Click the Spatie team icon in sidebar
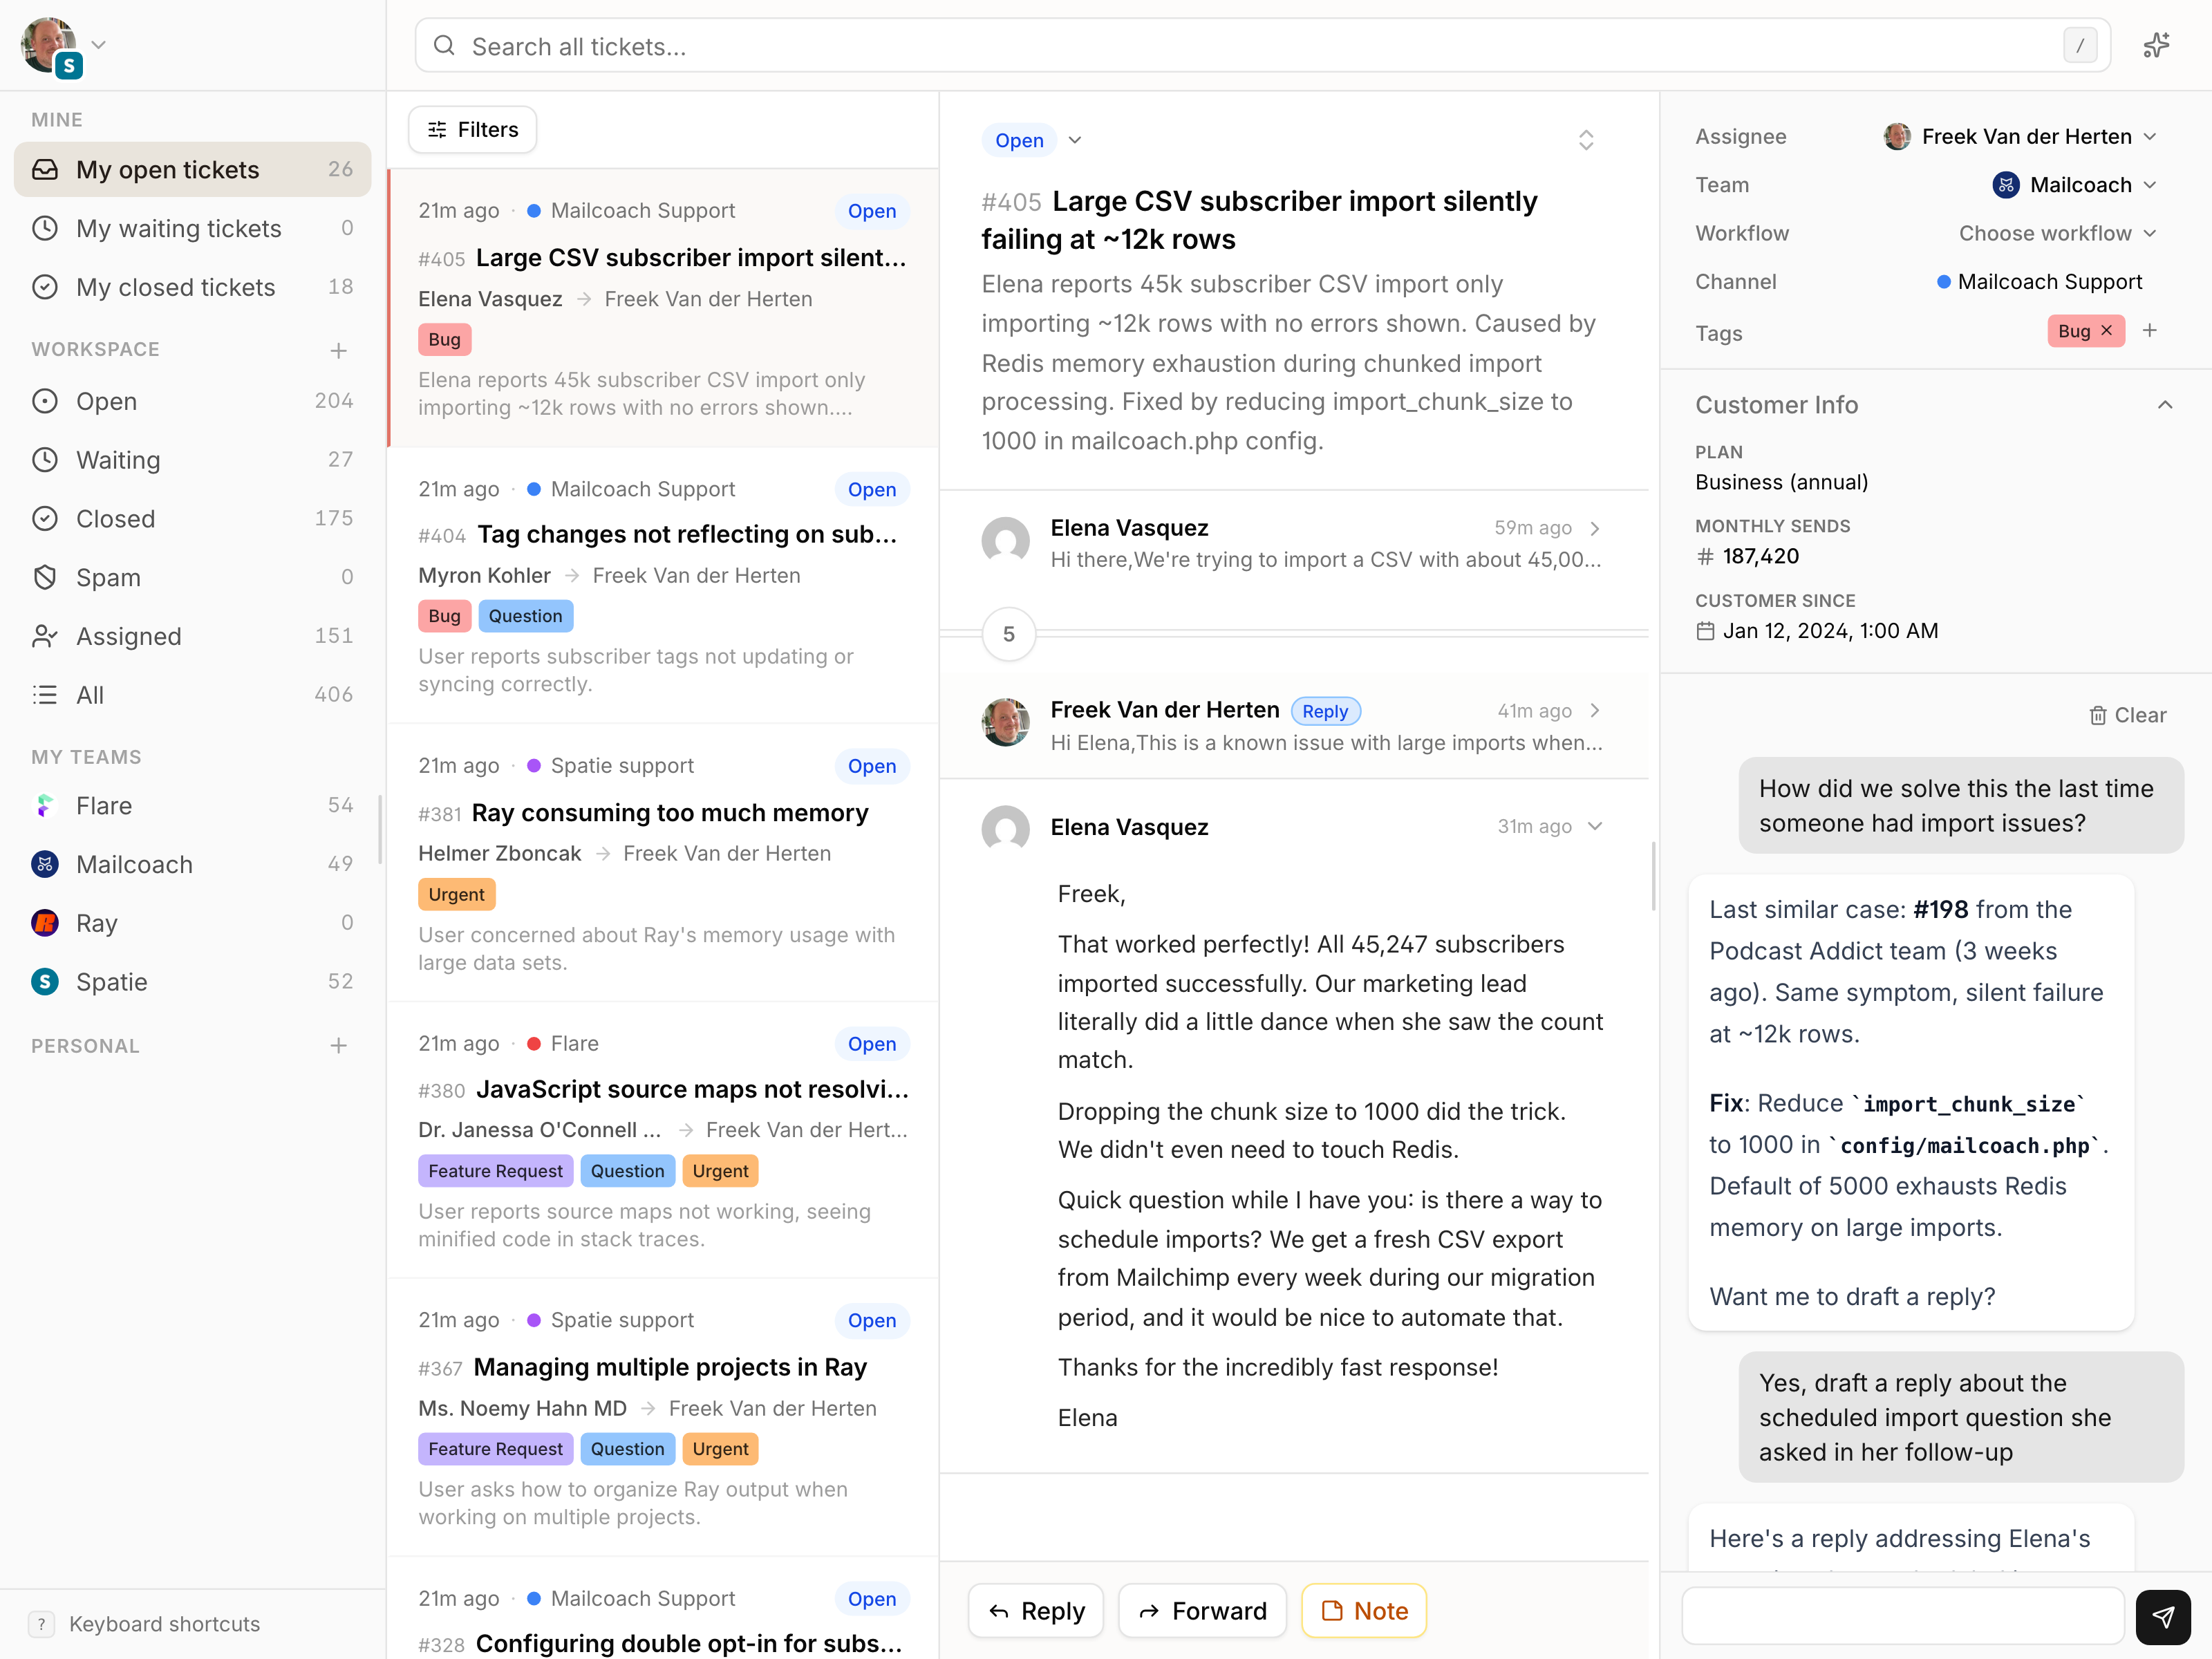This screenshot has width=2212, height=1659. tap(45, 981)
